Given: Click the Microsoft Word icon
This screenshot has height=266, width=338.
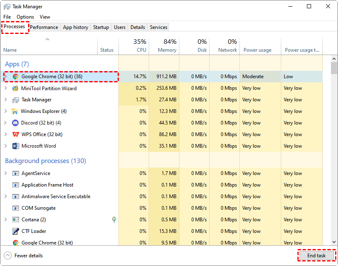Looking at the screenshot, I should (x=14, y=146).
